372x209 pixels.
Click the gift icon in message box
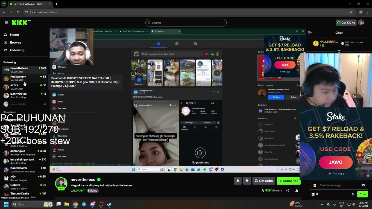pos(315,185)
